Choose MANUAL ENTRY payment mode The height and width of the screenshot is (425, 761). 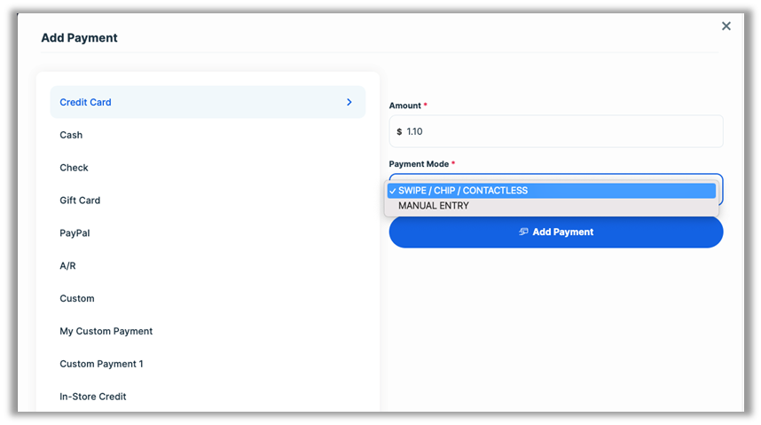[434, 206]
